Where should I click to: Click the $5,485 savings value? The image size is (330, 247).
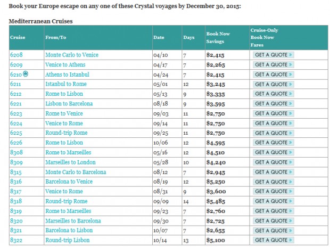pyautogui.click(x=216, y=202)
